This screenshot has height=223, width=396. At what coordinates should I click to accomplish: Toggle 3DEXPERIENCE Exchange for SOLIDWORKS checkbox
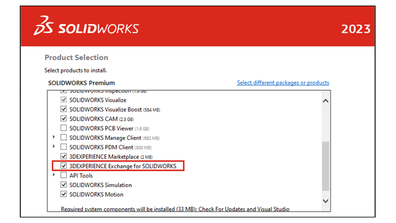(x=64, y=166)
